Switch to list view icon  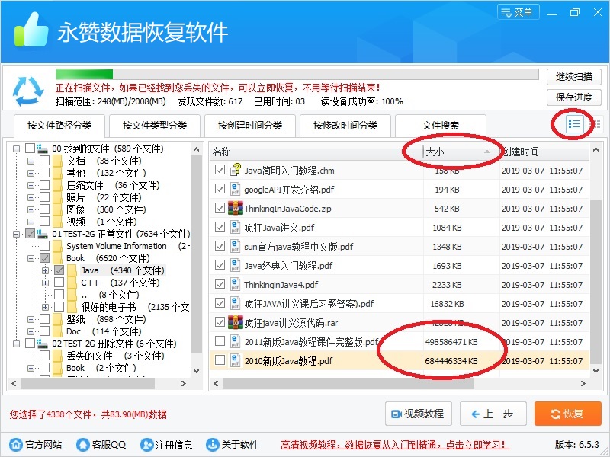(575, 124)
